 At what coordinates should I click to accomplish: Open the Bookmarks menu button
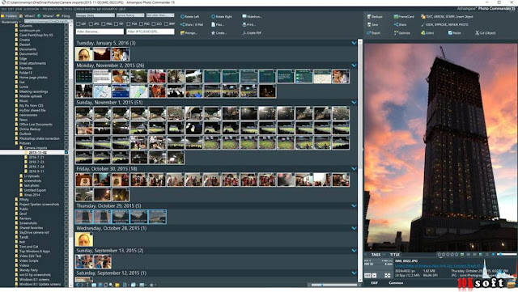click(11, 22)
